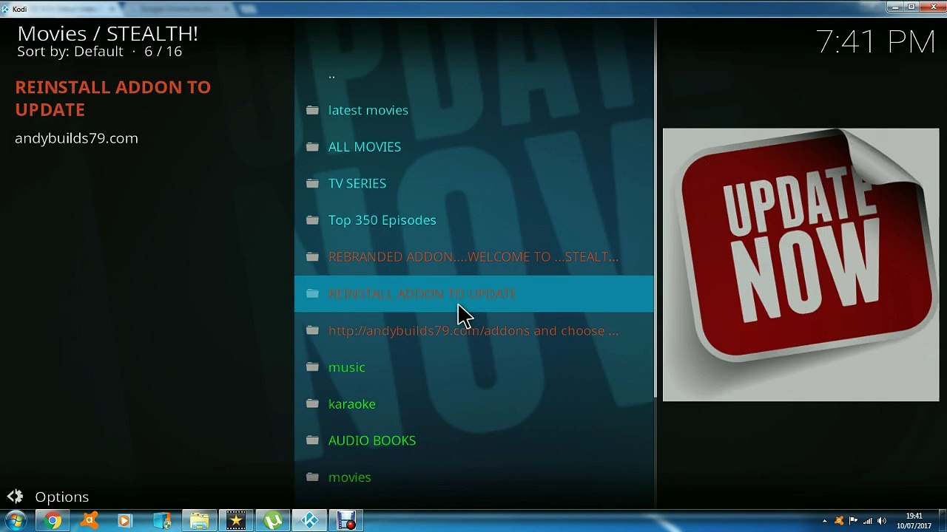947x532 pixels.
Task: Open the lowercase 'movies' folder
Action: (473, 477)
